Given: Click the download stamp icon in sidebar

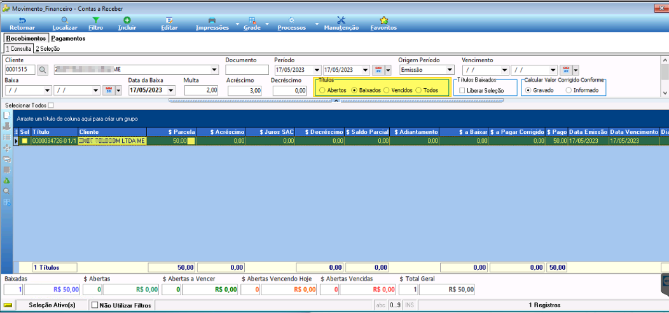Looking at the screenshot, I should (x=6, y=126).
